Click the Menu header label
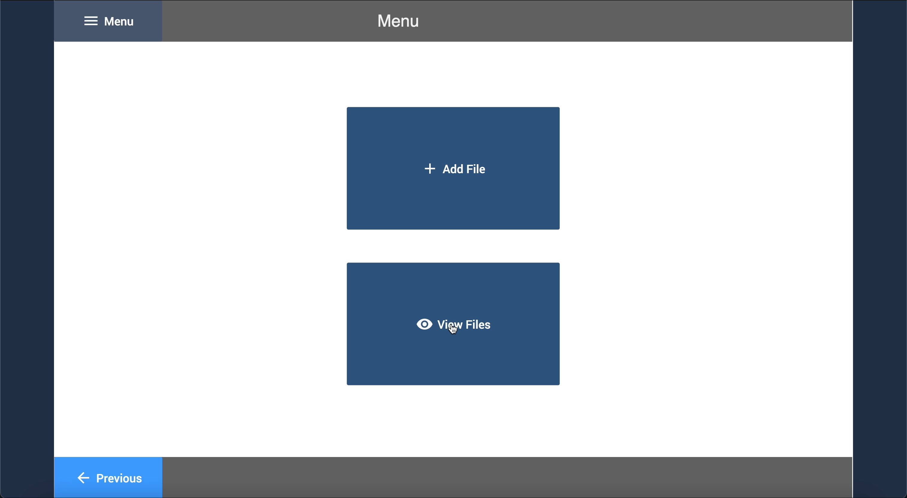This screenshot has width=907, height=498. (398, 21)
